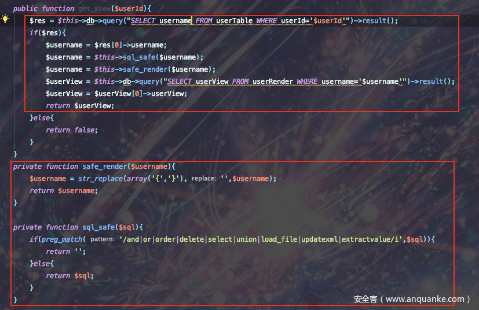The image size is (479, 310).
Task: Click 'updatexml' in the regex pattern
Action: (x=320, y=239)
